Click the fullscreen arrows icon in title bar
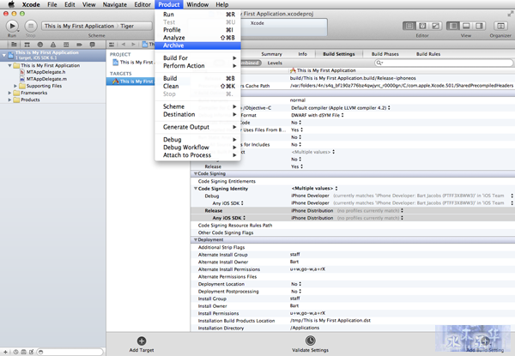Viewport: 515px width, 356px height. [510, 14]
